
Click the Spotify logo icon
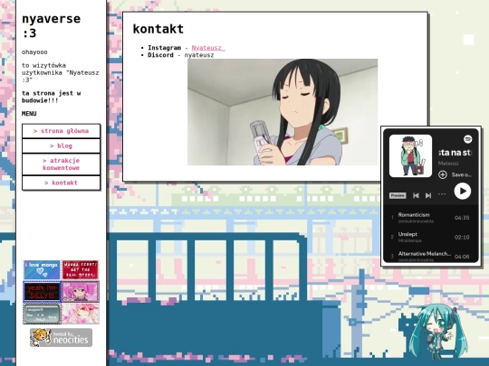467,139
